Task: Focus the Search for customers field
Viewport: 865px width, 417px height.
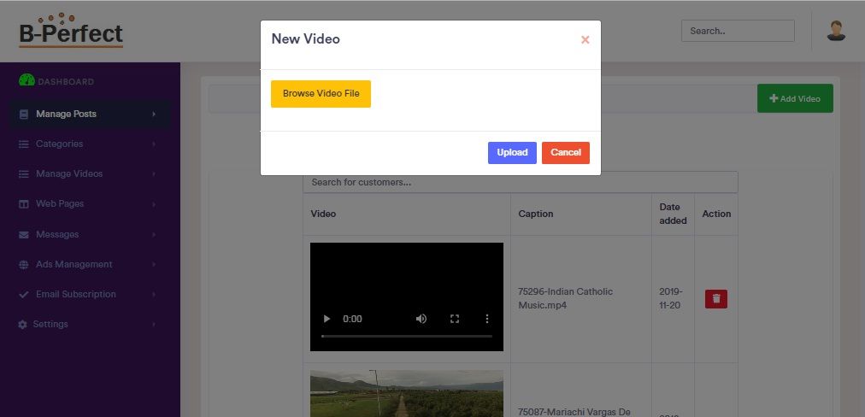Action: point(521,182)
